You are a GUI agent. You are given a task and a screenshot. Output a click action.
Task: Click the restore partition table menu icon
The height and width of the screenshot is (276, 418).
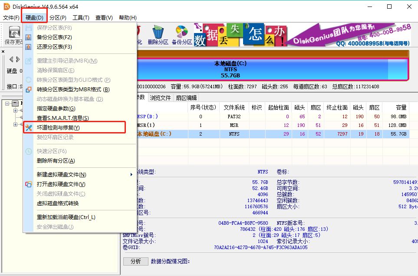coord(29,47)
